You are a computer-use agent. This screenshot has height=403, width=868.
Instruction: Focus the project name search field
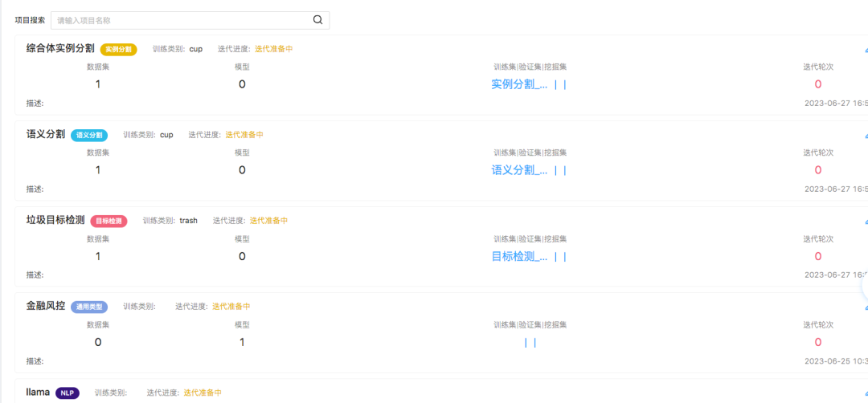coord(182,20)
